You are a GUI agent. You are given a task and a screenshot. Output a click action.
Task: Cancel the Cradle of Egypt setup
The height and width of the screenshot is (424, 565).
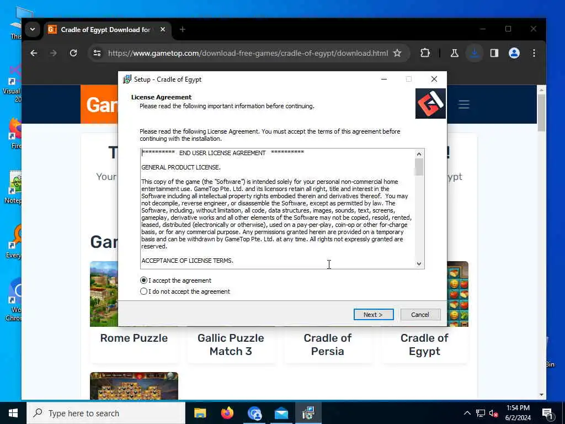pos(420,314)
